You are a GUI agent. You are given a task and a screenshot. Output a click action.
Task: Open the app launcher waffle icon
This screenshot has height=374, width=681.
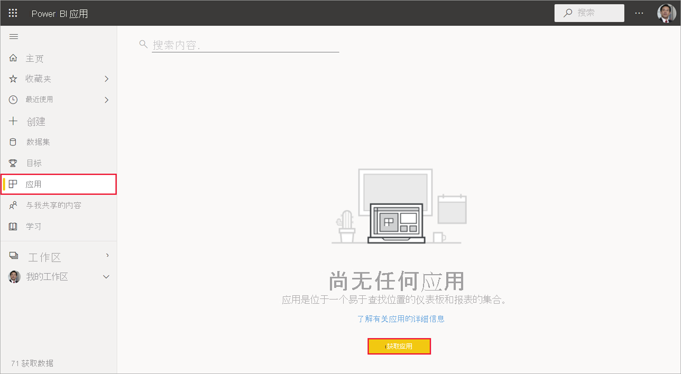coord(13,13)
